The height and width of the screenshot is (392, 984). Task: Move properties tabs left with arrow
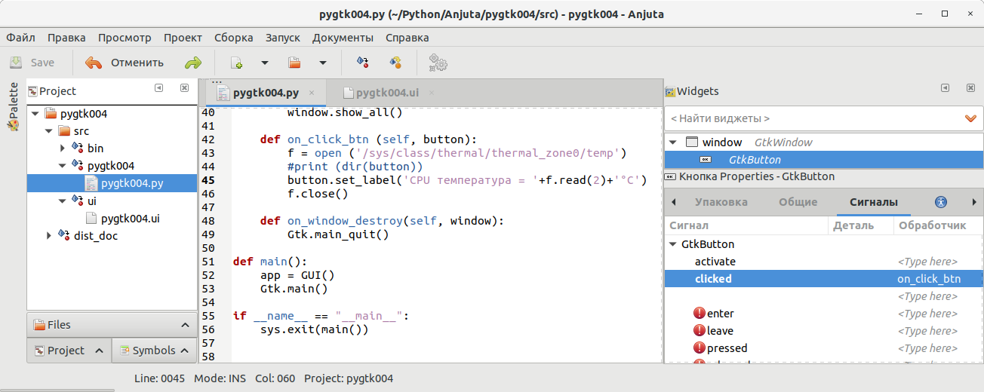click(x=673, y=202)
